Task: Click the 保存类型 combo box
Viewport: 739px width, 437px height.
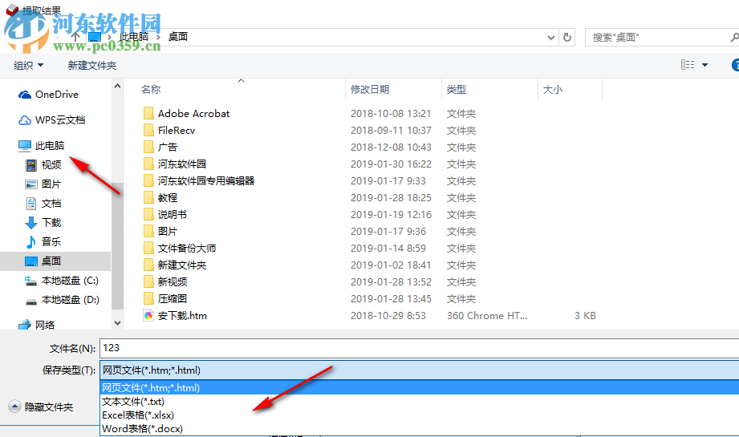Action: click(x=420, y=370)
